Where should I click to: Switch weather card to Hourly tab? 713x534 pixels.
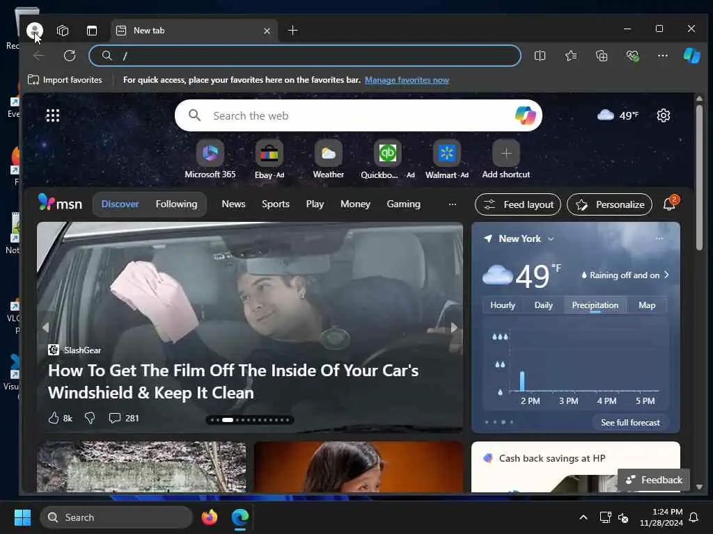[x=503, y=305]
